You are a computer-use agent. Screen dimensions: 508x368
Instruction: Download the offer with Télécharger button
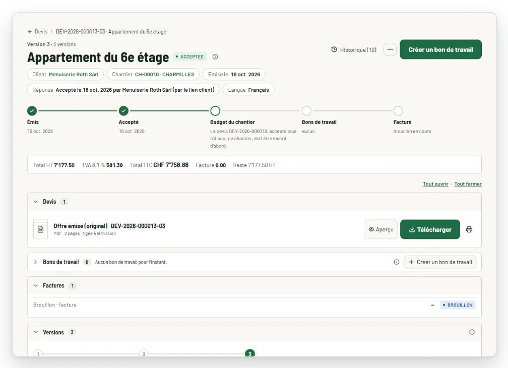click(430, 229)
